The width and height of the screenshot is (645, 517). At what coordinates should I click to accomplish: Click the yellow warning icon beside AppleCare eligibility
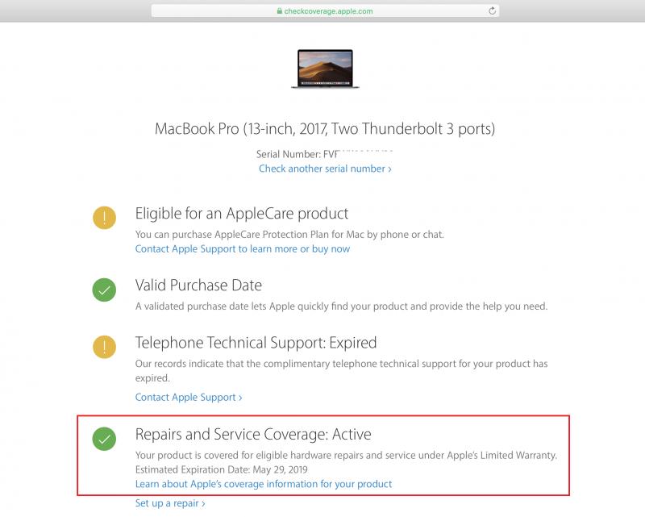click(105, 217)
